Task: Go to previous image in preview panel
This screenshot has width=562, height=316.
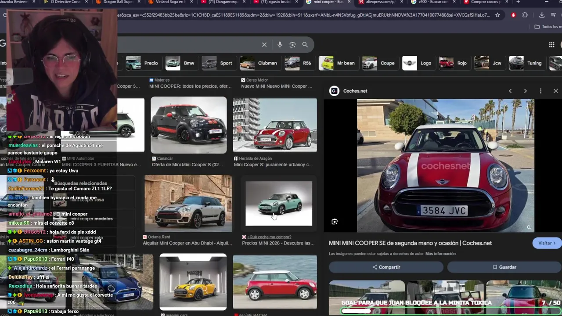Action: (510, 91)
